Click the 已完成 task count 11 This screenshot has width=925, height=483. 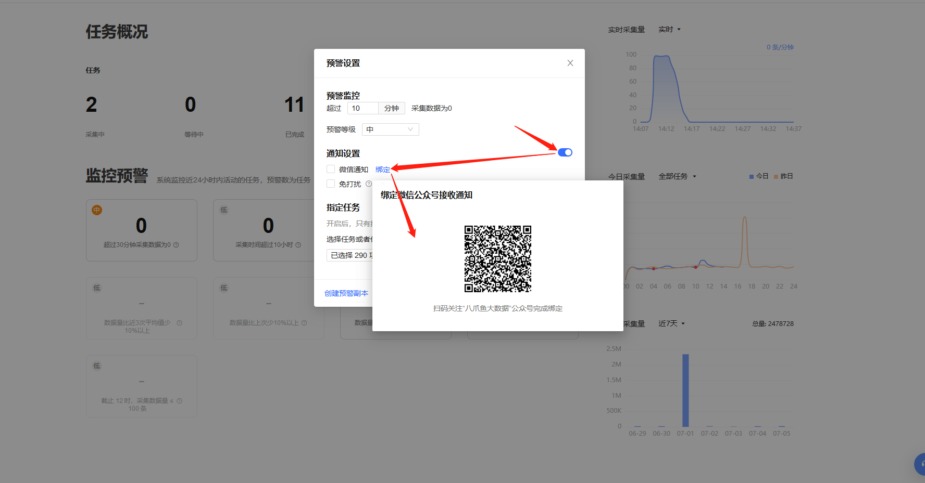(x=294, y=105)
